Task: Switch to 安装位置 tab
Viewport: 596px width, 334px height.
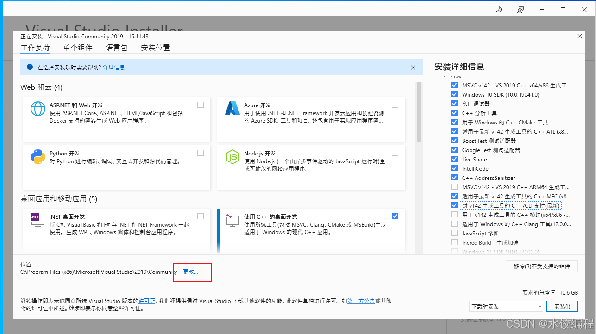Action: click(x=156, y=48)
